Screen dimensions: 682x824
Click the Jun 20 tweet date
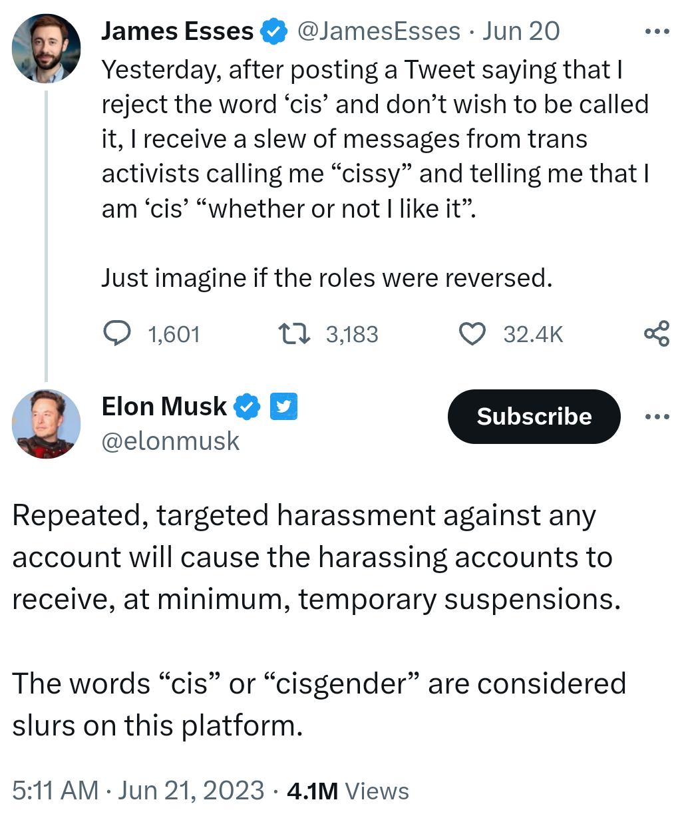coord(521,31)
